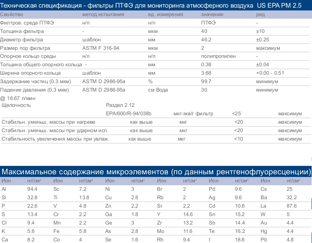Image resolution: width=312 pixels, height=243 pixels.
Task: Click the value '3.68'
Action: click(206, 73)
